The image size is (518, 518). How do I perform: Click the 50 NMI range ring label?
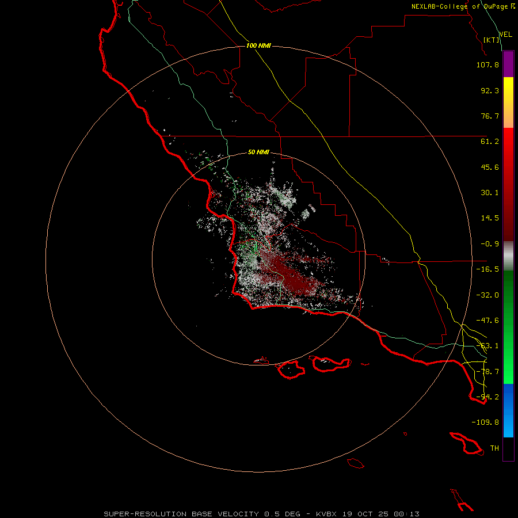coord(258,152)
